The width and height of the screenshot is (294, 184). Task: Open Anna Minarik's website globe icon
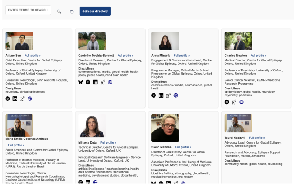click(x=176, y=95)
